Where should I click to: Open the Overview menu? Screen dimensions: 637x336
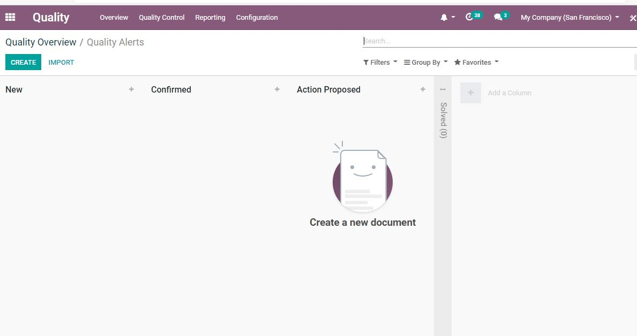[x=114, y=18]
